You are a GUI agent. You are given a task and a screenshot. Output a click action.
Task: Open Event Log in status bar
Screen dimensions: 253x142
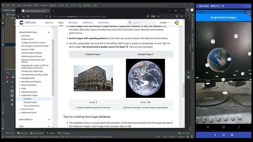coord(184,133)
